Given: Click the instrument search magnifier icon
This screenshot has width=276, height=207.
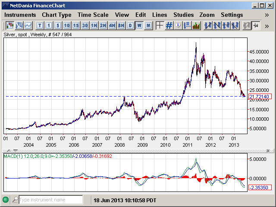Looking at the screenshot, I should point(16,200).
